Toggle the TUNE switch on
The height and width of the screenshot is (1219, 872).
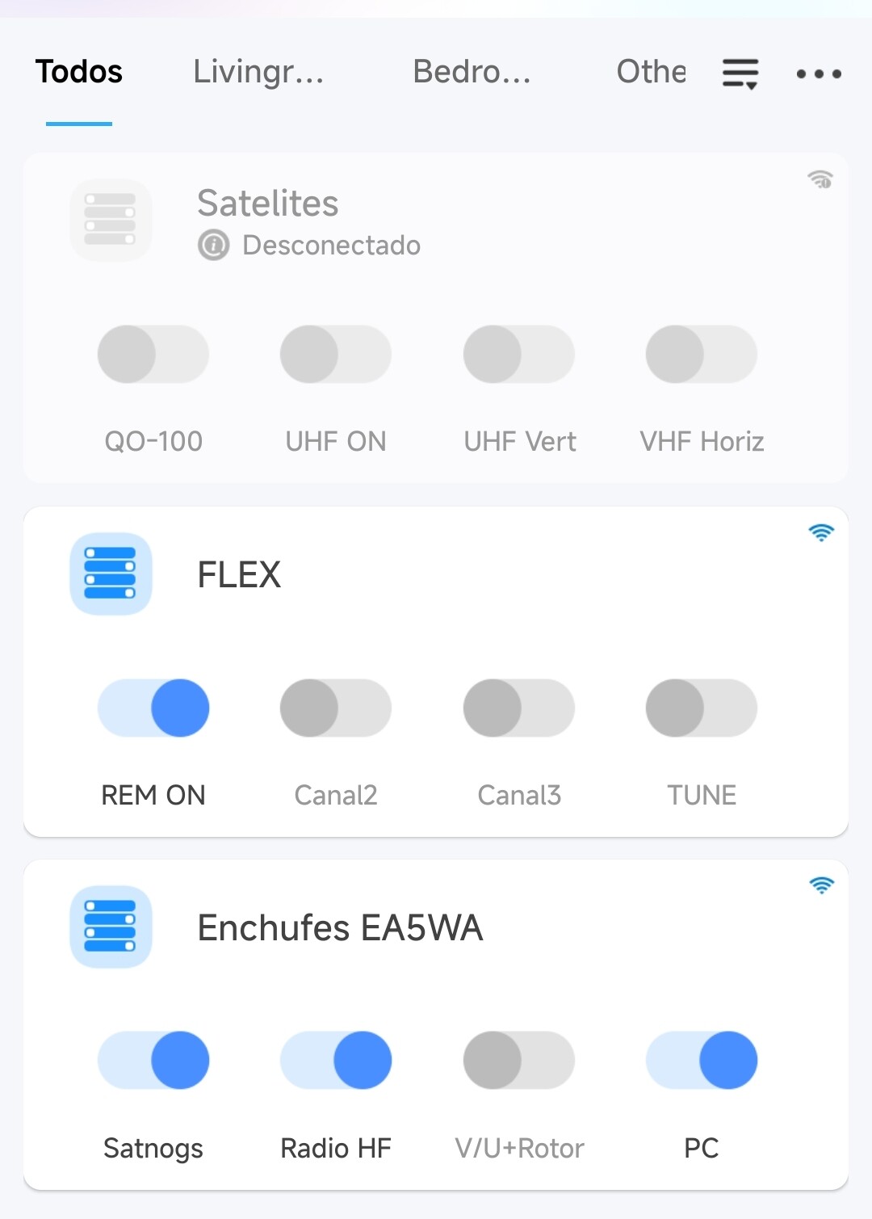702,708
